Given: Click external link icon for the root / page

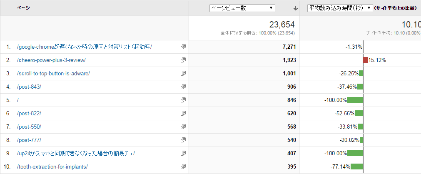Looking at the screenshot, I should click(183, 100).
